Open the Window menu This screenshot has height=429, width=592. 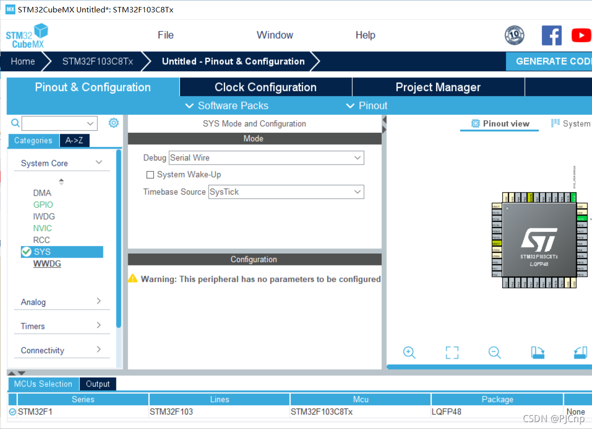click(275, 35)
